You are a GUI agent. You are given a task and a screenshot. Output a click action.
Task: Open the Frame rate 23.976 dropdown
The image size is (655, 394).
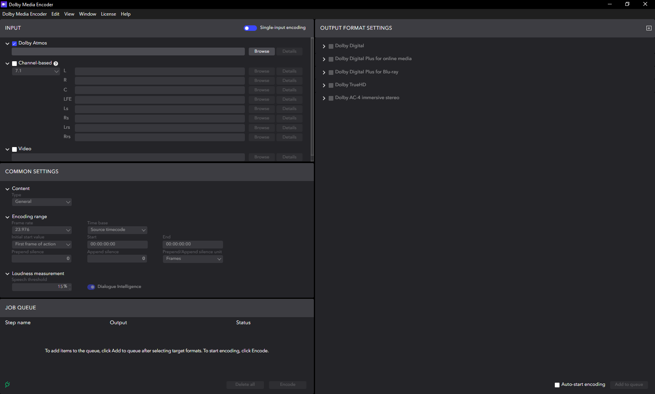[42, 230]
